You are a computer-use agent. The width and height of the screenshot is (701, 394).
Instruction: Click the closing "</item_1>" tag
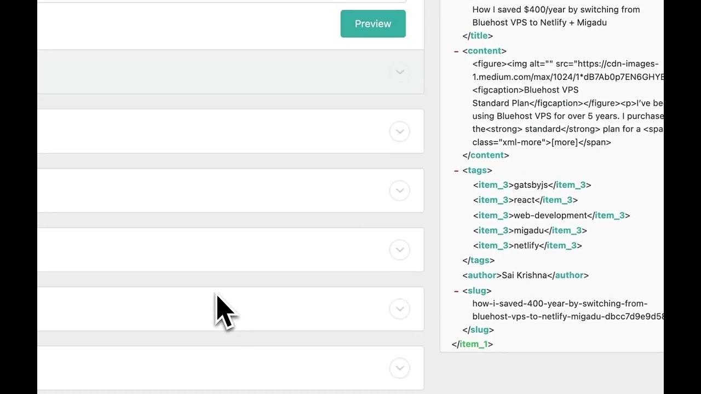472,344
